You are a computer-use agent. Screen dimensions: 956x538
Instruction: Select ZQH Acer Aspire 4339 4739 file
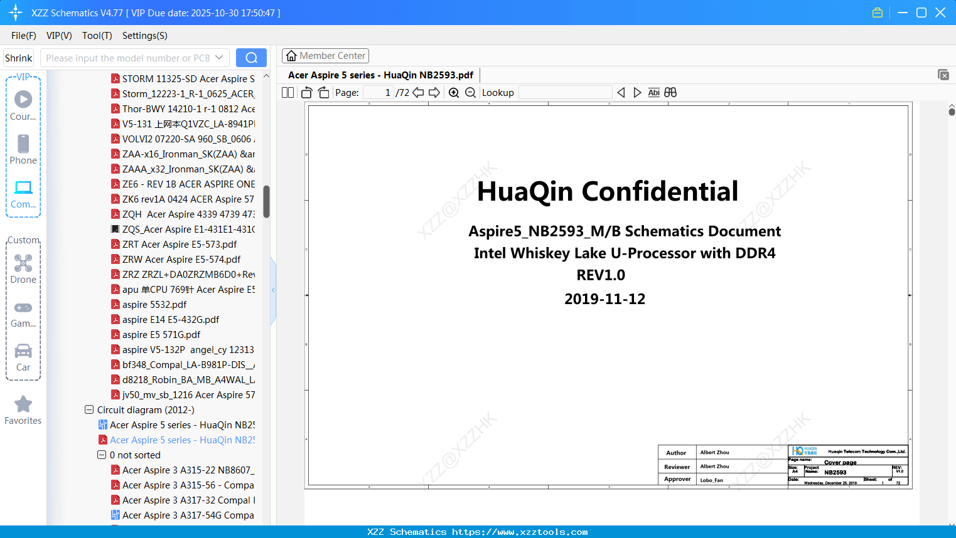[x=183, y=214]
